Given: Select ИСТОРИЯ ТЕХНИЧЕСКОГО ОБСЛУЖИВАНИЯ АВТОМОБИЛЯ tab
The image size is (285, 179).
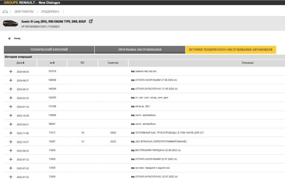Looking at the screenshot, I should click(x=231, y=50).
